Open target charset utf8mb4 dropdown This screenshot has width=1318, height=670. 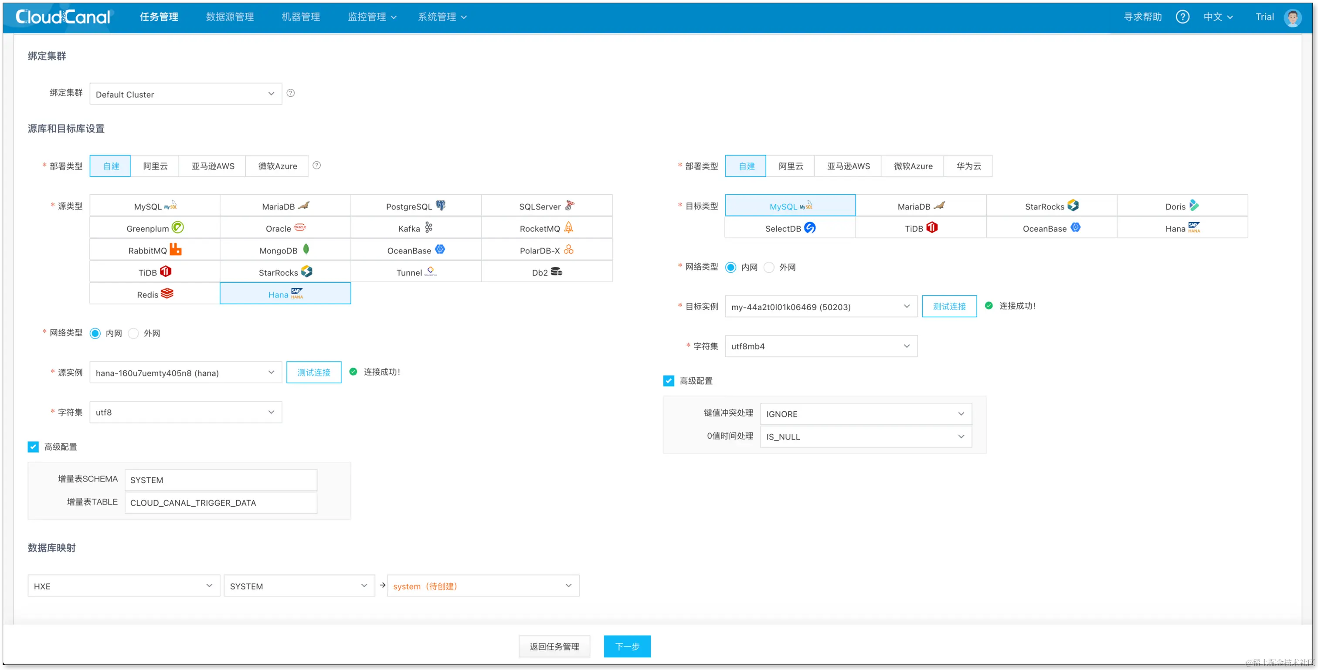(x=821, y=346)
